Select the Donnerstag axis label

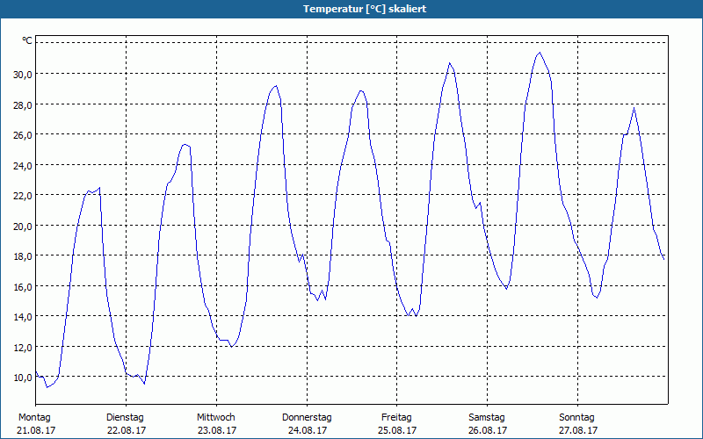307,418
